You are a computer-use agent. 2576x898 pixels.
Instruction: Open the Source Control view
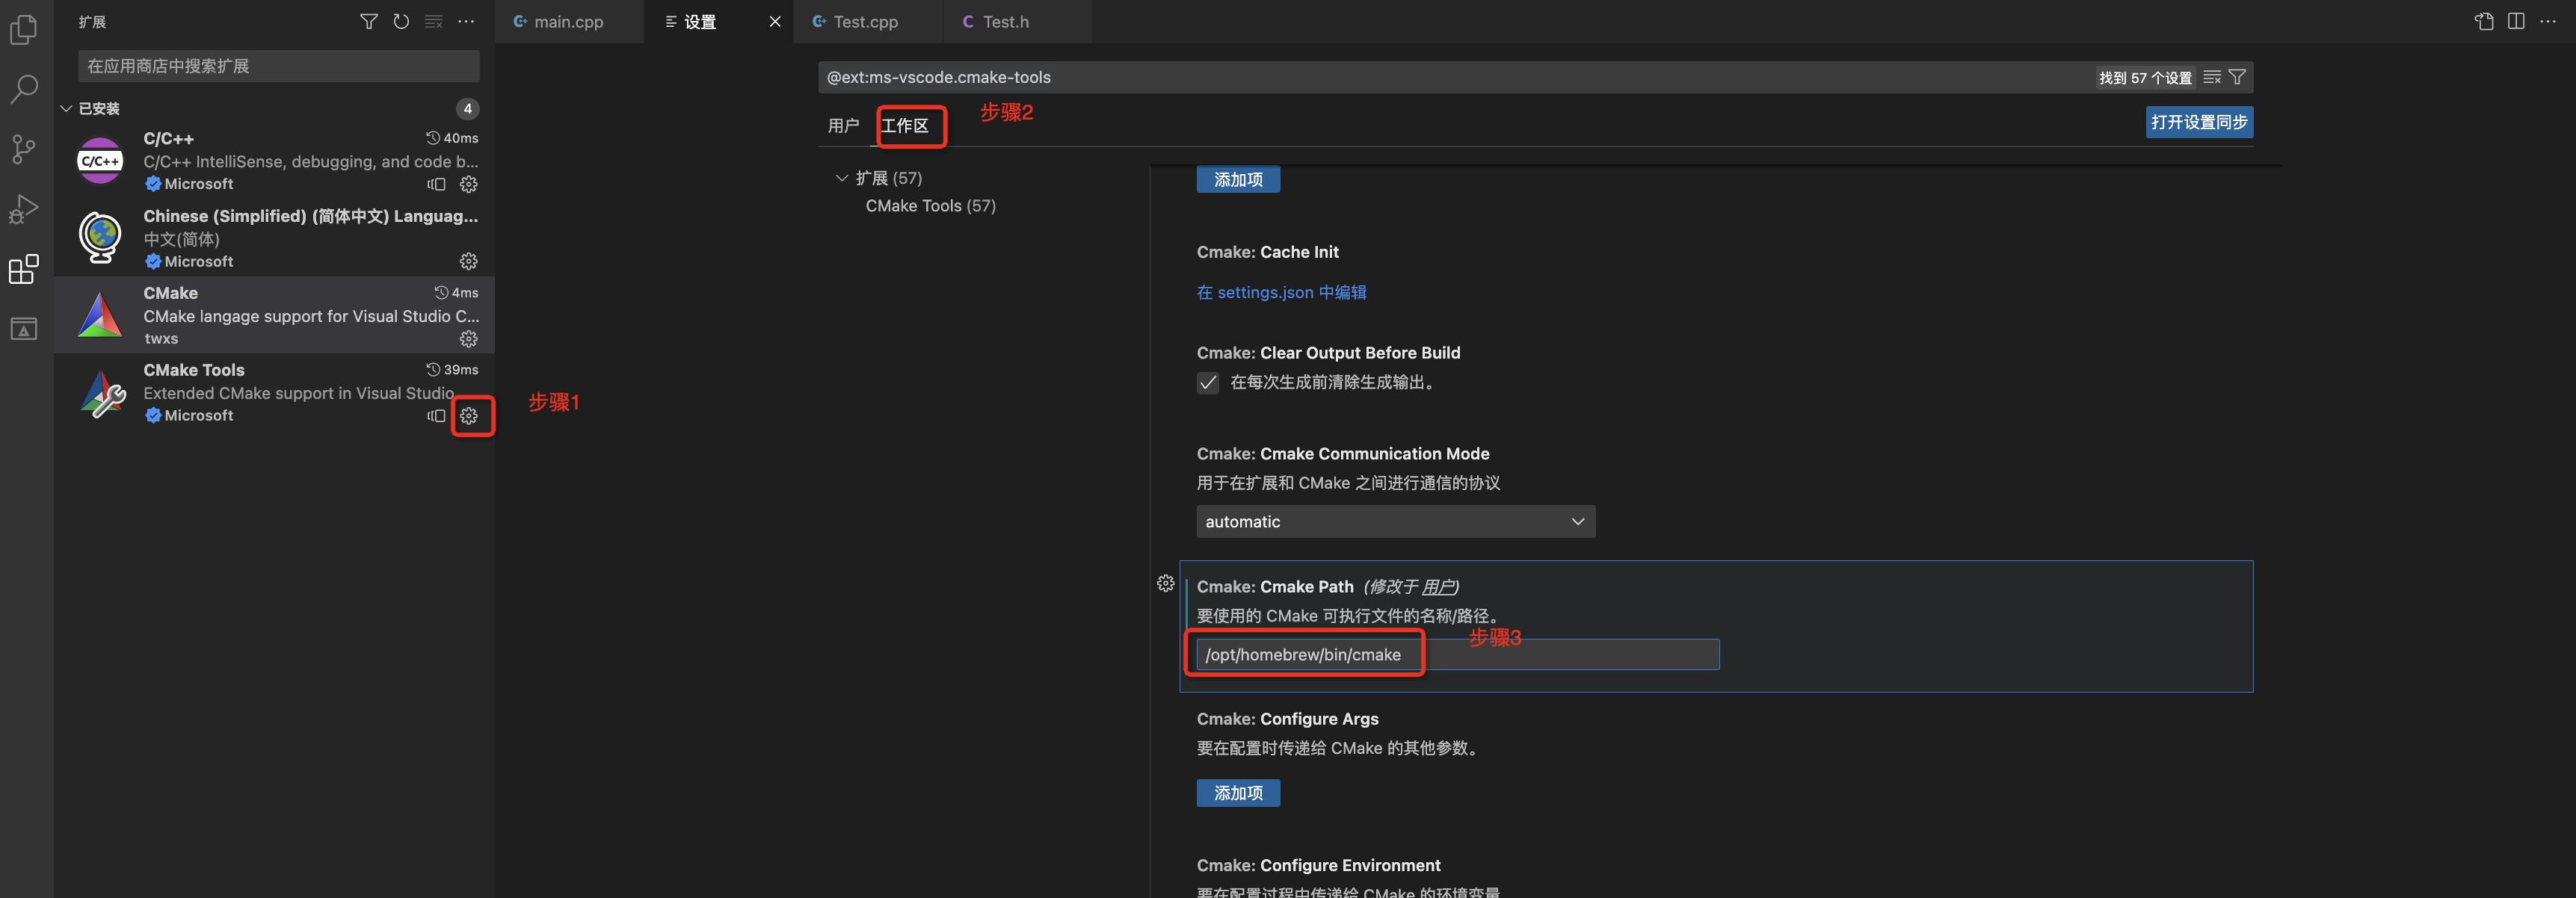pos(24,150)
